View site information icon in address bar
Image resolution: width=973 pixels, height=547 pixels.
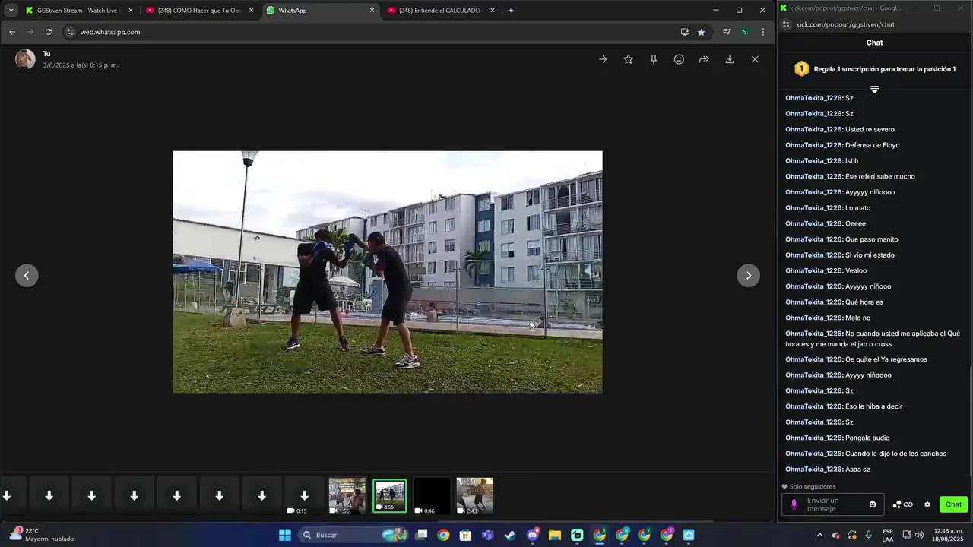tap(70, 32)
